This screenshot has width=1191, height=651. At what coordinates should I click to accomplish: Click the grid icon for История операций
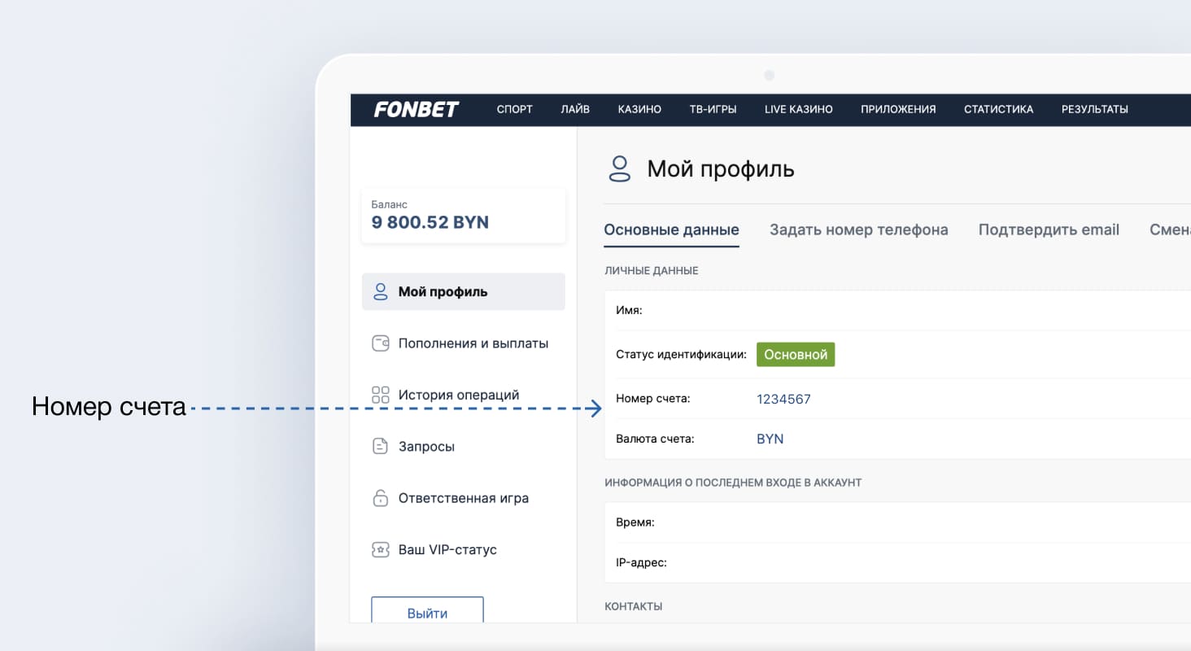click(x=380, y=395)
